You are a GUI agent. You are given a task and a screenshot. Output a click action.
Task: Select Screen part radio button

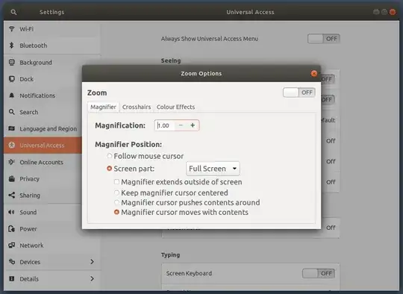tap(109, 169)
